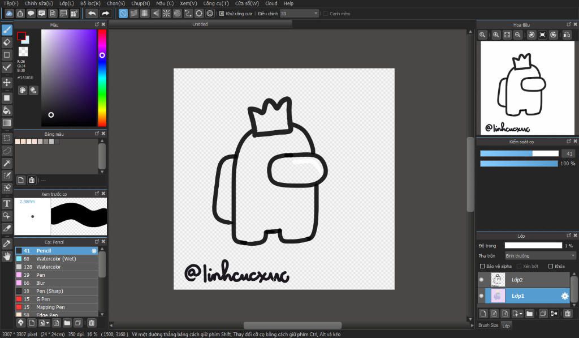579x338 pixels.
Task: Click the snap off icon
Action: [x=123, y=14]
